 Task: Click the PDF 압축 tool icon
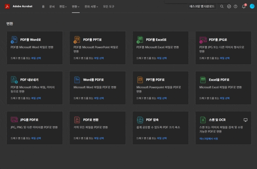140,120
